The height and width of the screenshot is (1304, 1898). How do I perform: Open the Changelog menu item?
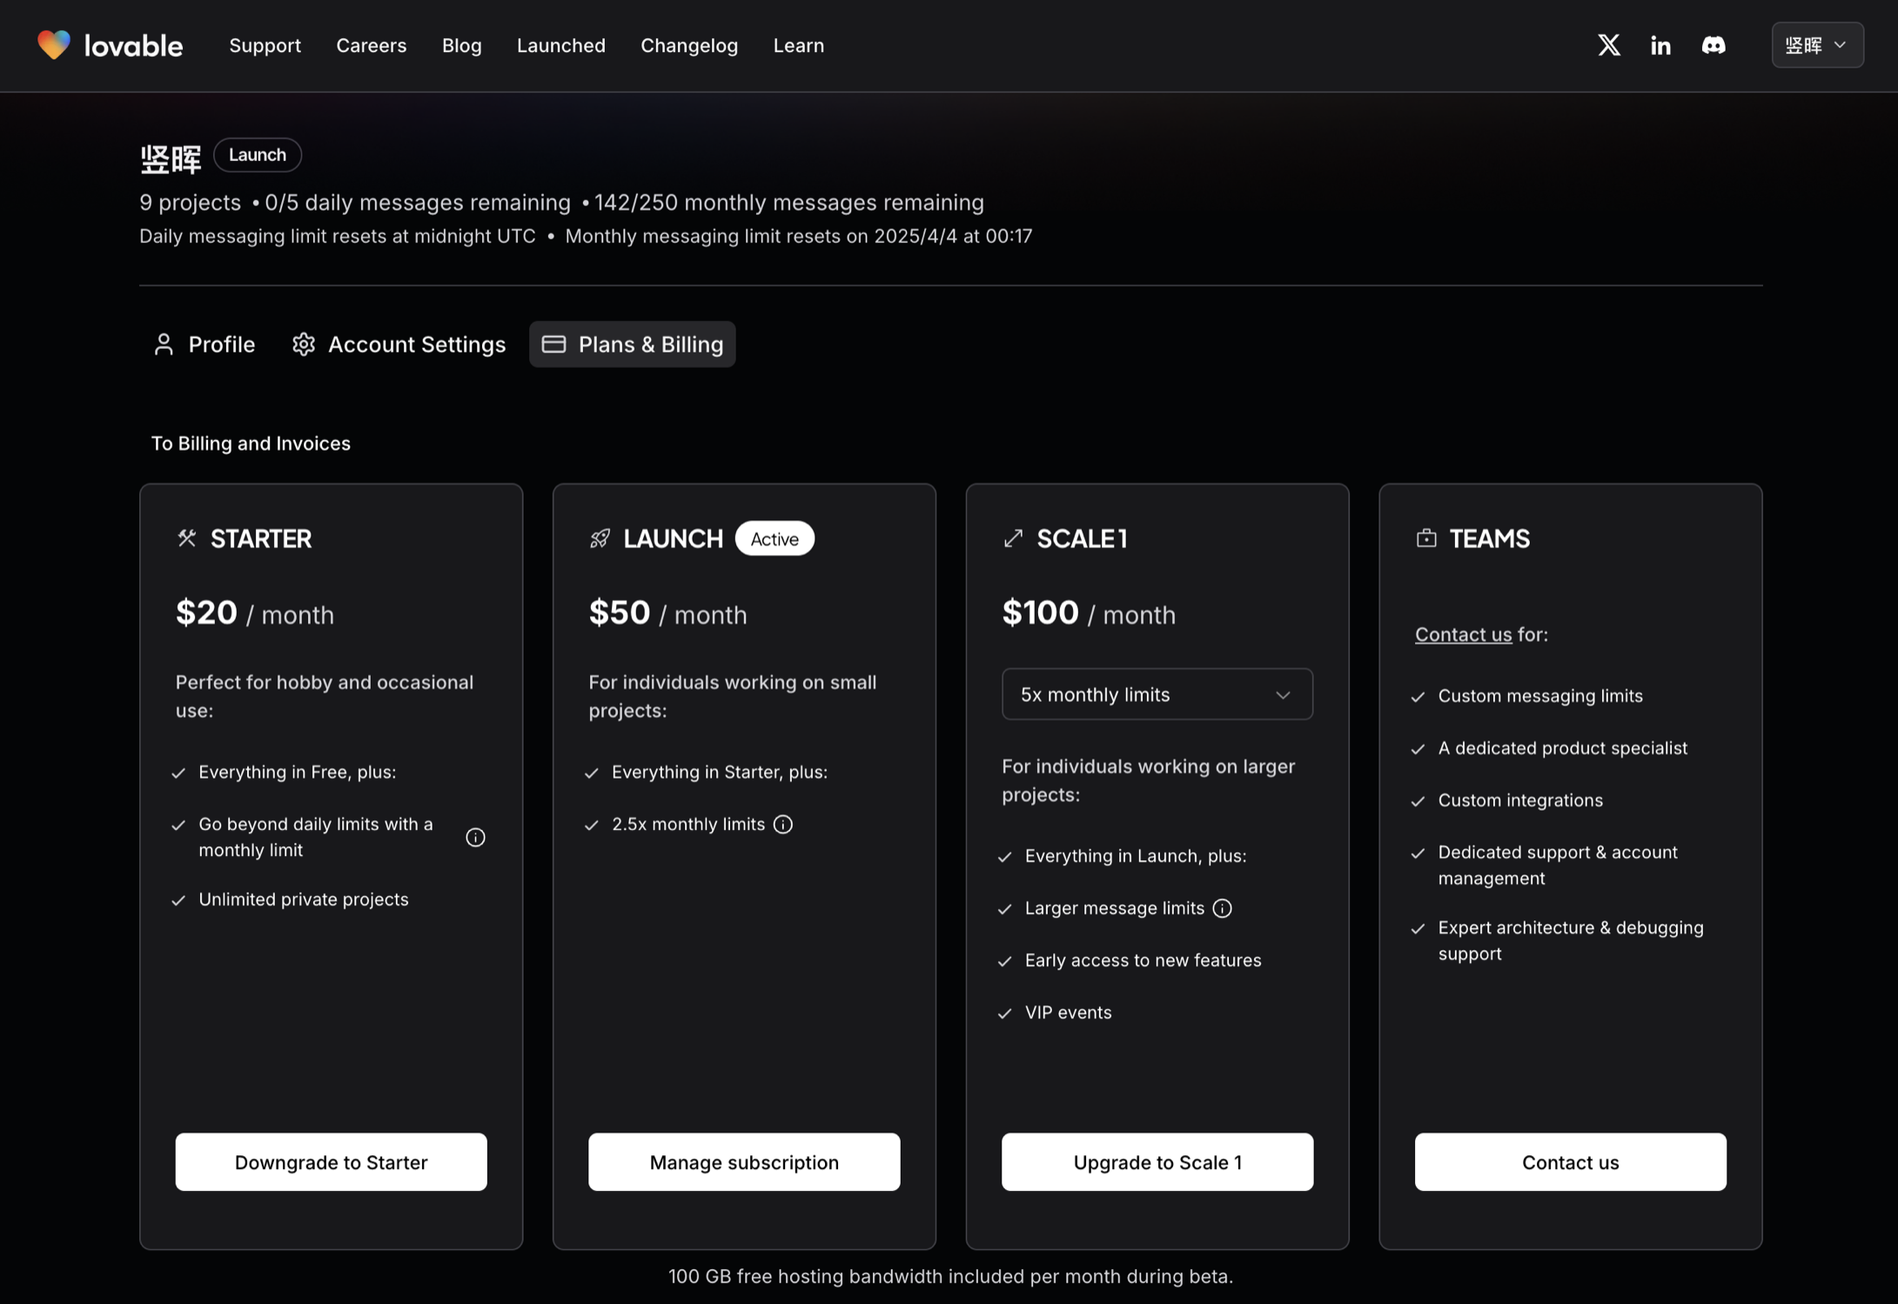689,45
